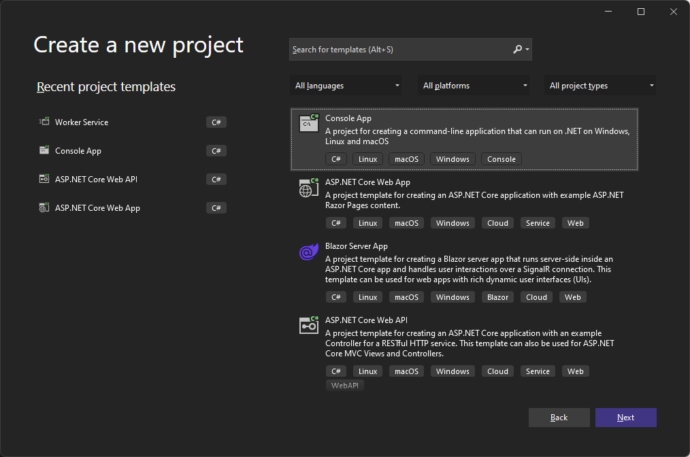Select Blazor Server App template title
This screenshot has width=690, height=457.
(x=356, y=246)
